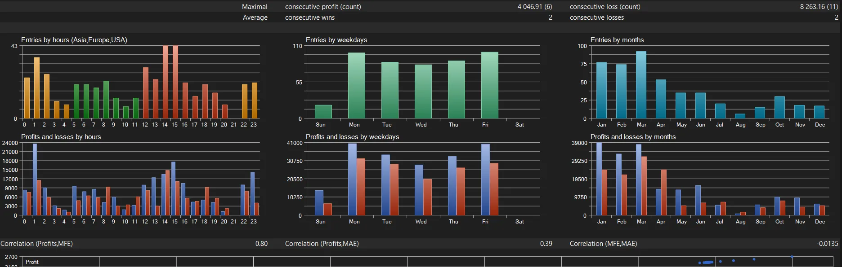Click the 'Profits and losses by weekdays' title
842x267 pixels.
(353, 137)
